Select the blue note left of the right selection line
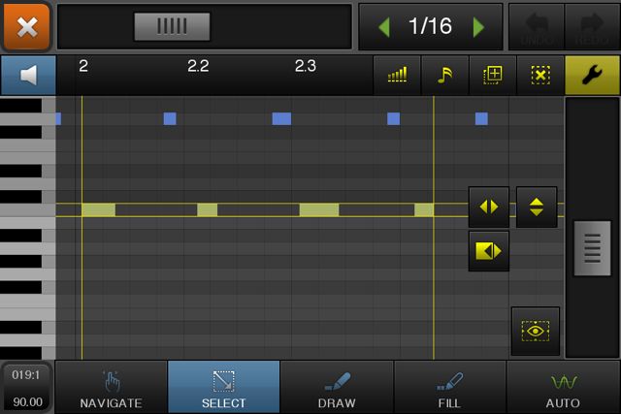The height and width of the screenshot is (414, 621). pos(393,118)
